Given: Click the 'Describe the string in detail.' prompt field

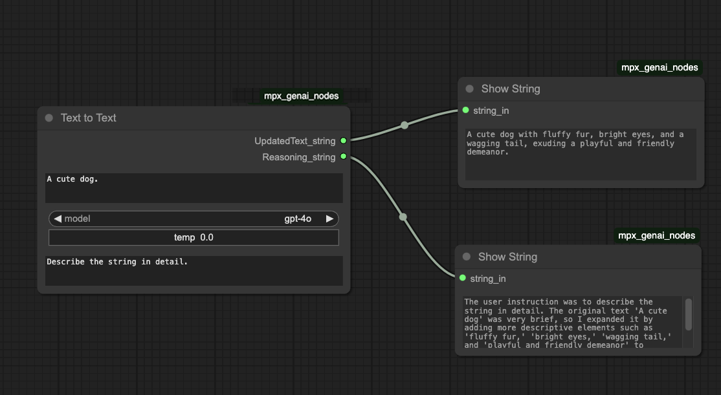Looking at the screenshot, I should pos(194,270).
